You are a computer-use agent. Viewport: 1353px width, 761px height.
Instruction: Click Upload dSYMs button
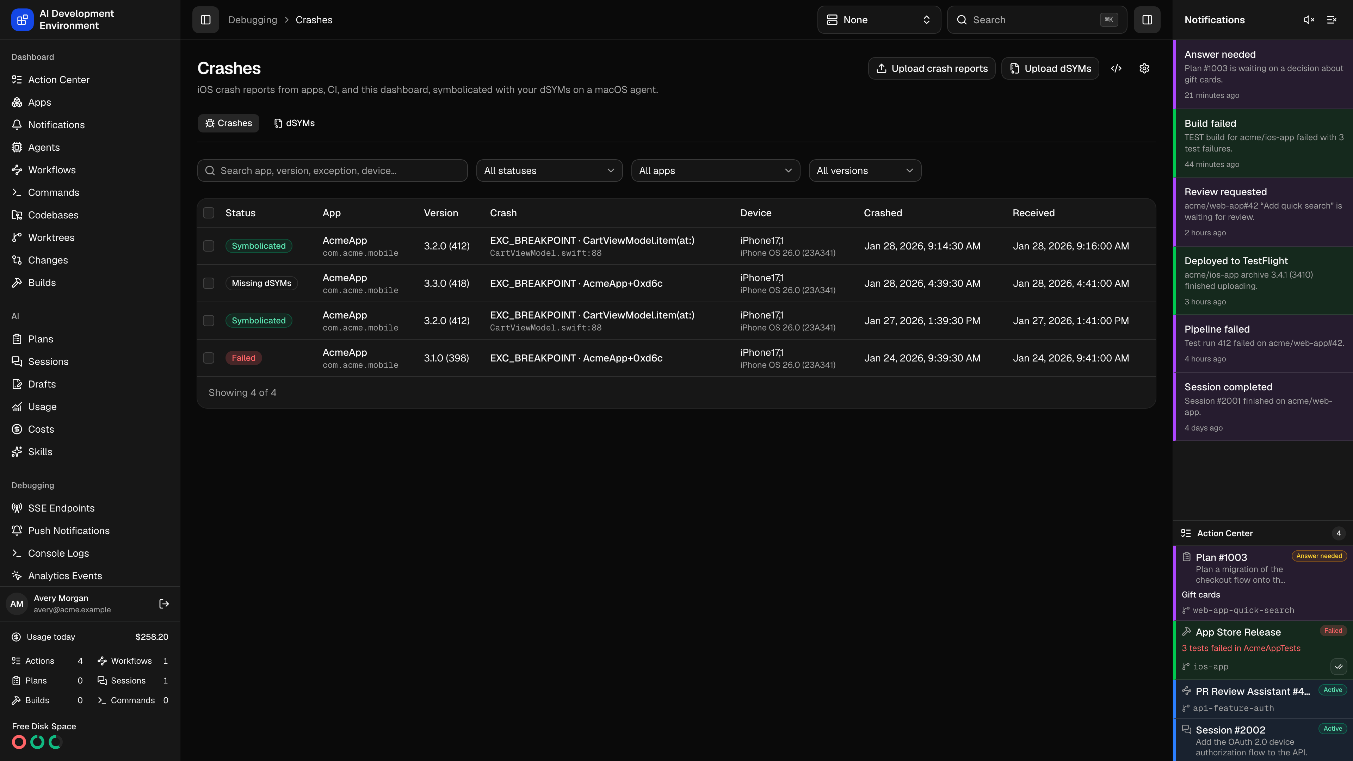1050,68
